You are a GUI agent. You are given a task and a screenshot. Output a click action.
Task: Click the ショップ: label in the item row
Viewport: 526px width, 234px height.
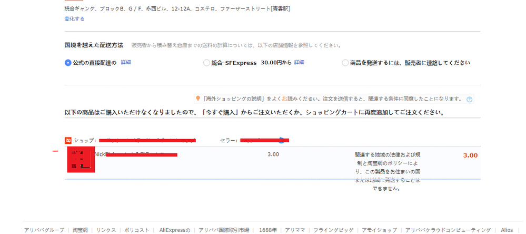[x=85, y=140]
